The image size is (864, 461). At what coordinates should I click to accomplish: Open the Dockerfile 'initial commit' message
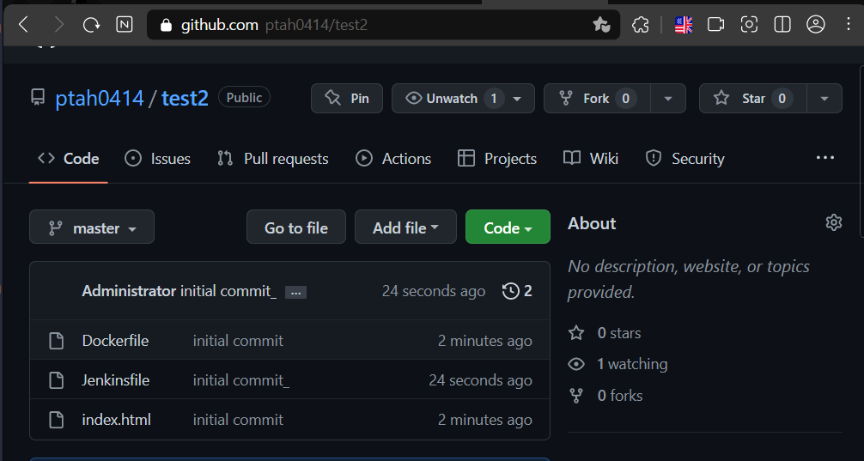[x=238, y=341]
